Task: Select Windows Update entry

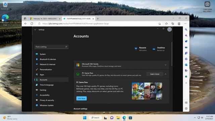Action: click(51, 105)
